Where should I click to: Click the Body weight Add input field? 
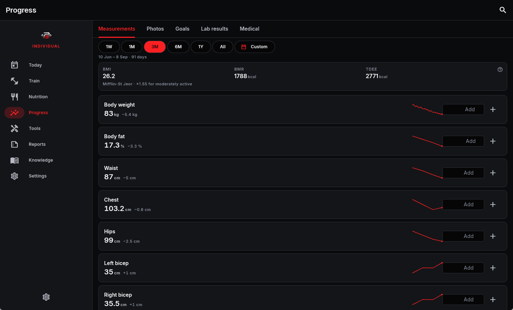463,109
